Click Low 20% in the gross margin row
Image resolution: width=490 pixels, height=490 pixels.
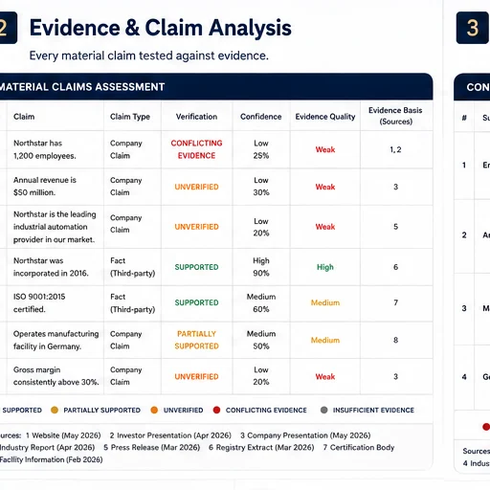261,376
